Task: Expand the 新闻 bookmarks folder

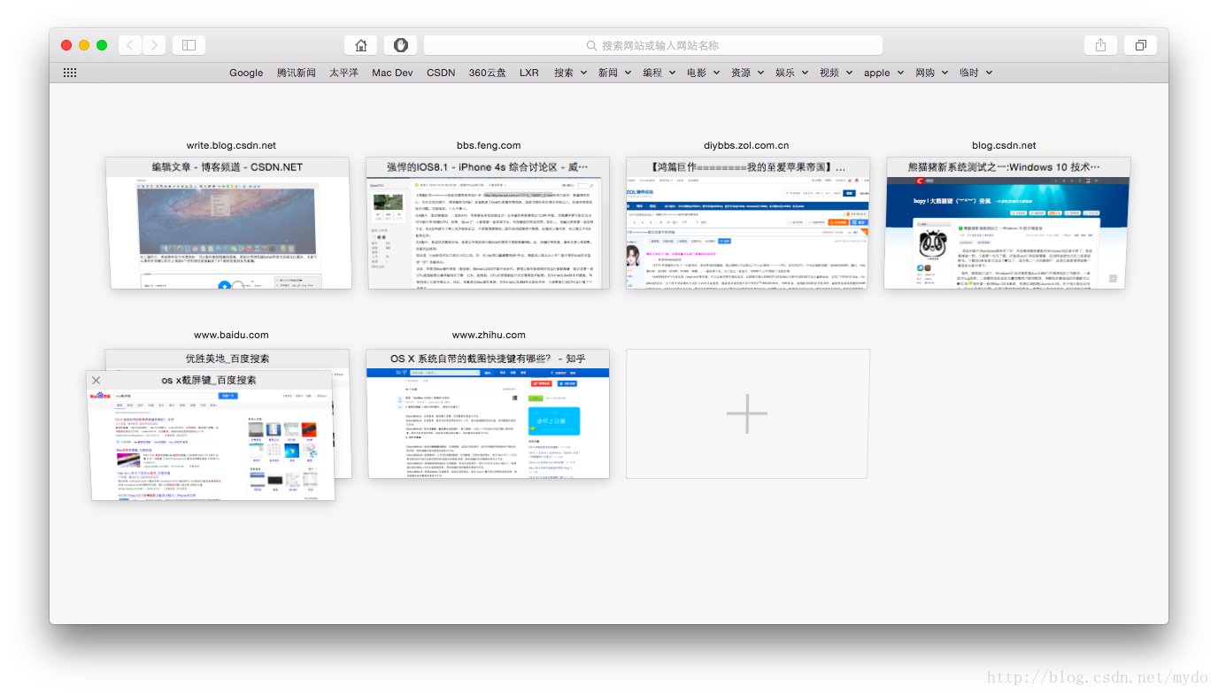Action: tap(614, 73)
